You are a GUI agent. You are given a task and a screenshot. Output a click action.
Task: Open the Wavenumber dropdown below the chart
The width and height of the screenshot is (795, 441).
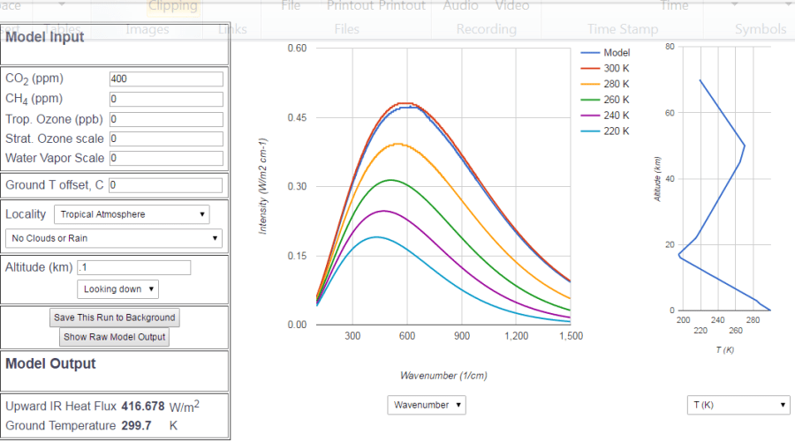click(x=426, y=405)
